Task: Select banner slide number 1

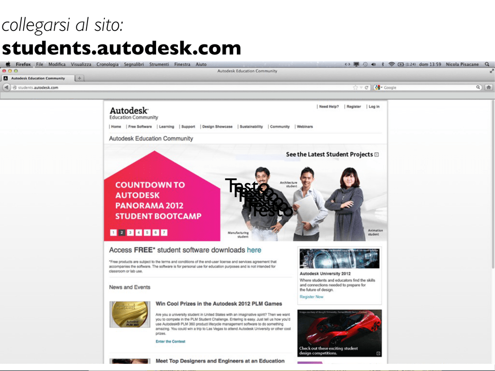Action: [x=113, y=232]
